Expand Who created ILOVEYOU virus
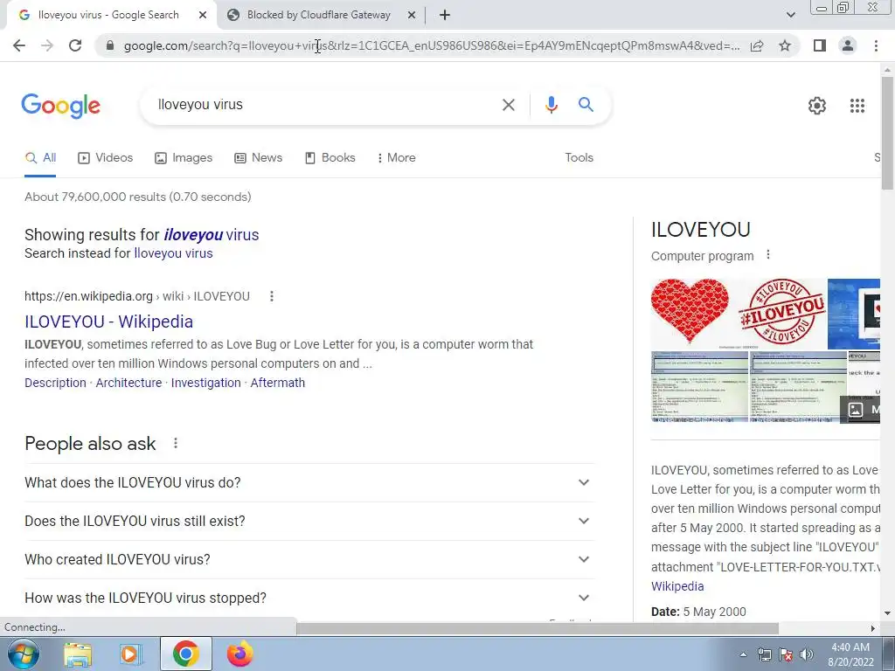The image size is (895, 671). [x=309, y=559]
